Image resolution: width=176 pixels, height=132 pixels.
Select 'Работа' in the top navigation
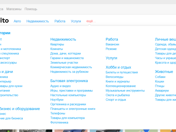(60, 21)
